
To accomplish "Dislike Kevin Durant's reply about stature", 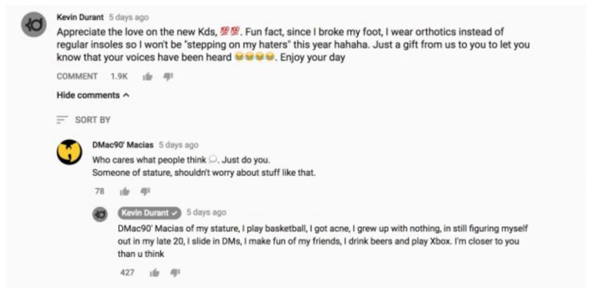I will [175, 273].
